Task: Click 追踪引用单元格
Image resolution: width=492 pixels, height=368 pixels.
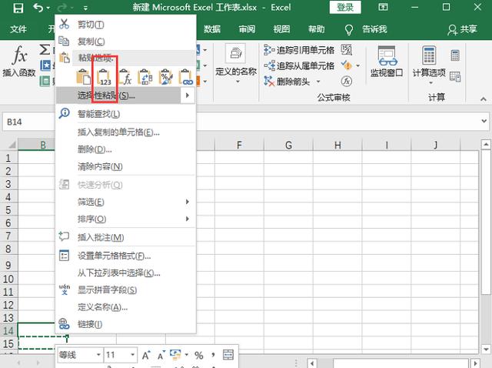Action: 299,50
